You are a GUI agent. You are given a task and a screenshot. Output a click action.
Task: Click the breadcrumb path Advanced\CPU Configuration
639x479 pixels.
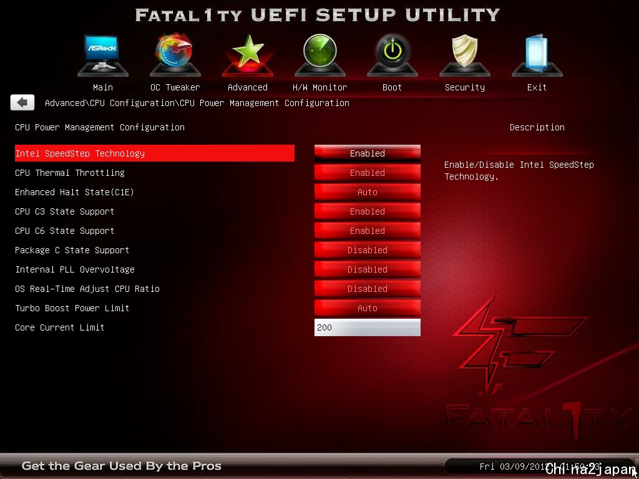(x=110, y=103)
